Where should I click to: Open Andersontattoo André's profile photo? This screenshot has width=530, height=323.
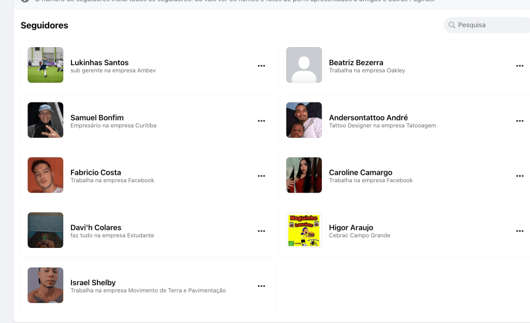tap(304, 120)
